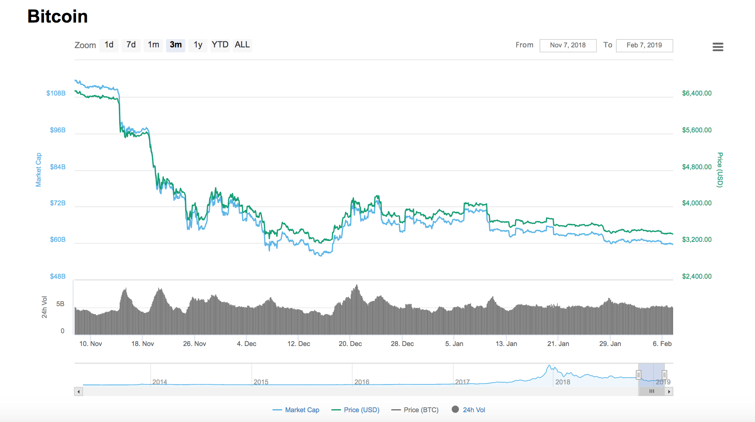Select the 1d zoom range
This screenshot has width=755, height=422.
tap(109, 45)
